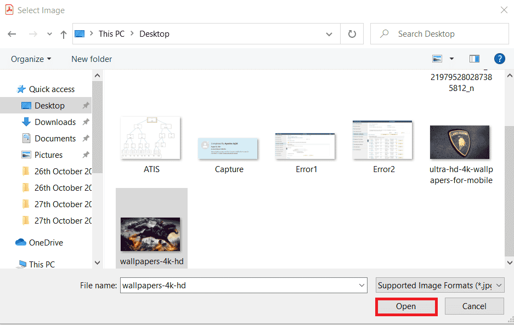The width and height of the screenshot is (514, 325).
Task: Create a New folder
Action: (x=92, y=59)
